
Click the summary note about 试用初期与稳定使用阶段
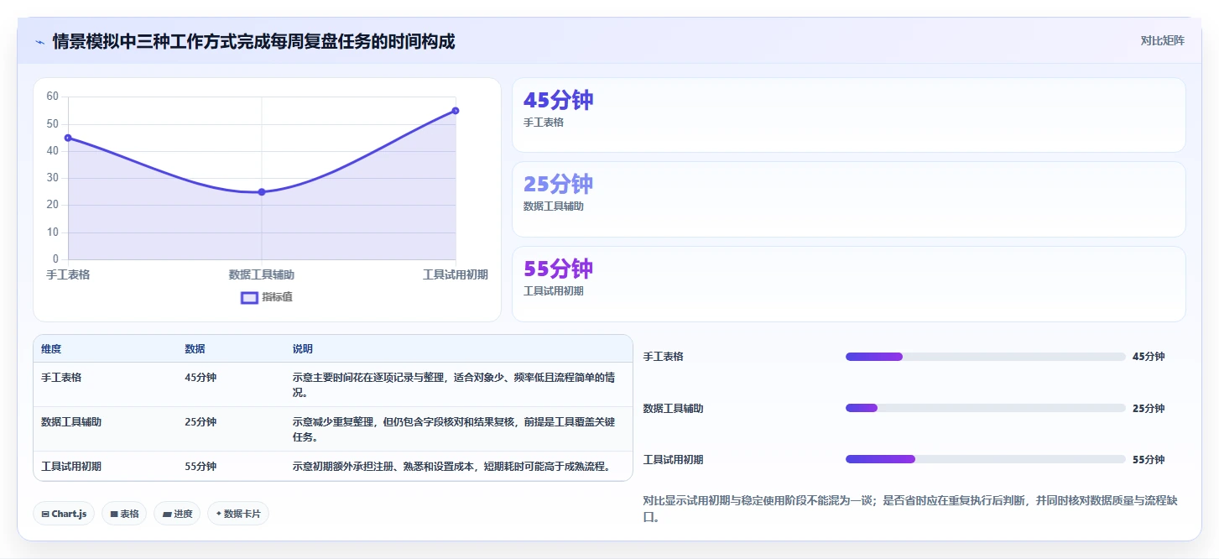click(910, 509)
